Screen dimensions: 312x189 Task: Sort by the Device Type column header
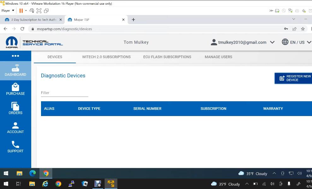coord(89,109)
